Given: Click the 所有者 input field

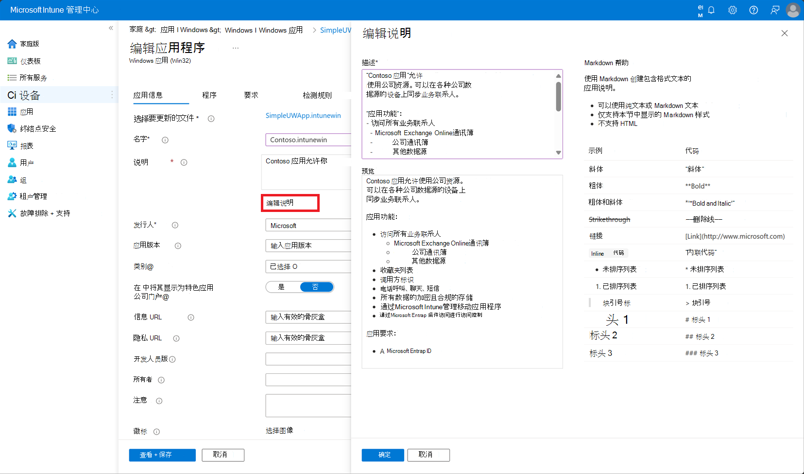Looking at the screenshot, I should pyautogui.click(x=308, y=380).
